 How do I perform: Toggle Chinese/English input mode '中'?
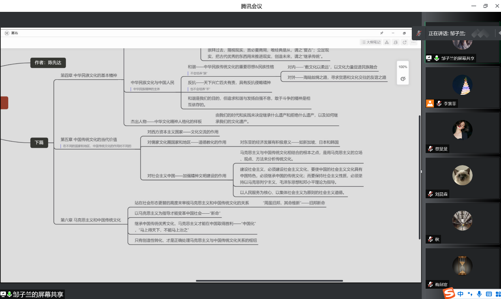pyautogui.click(x=461, y=294)
